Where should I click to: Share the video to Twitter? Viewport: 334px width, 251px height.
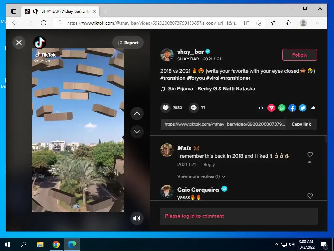[302, 108]
